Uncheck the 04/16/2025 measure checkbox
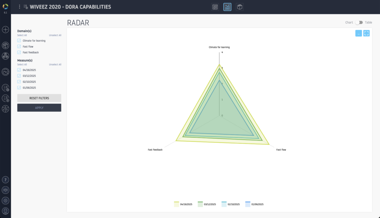Viewport: 380px width, 218px height. coord(19,70)
